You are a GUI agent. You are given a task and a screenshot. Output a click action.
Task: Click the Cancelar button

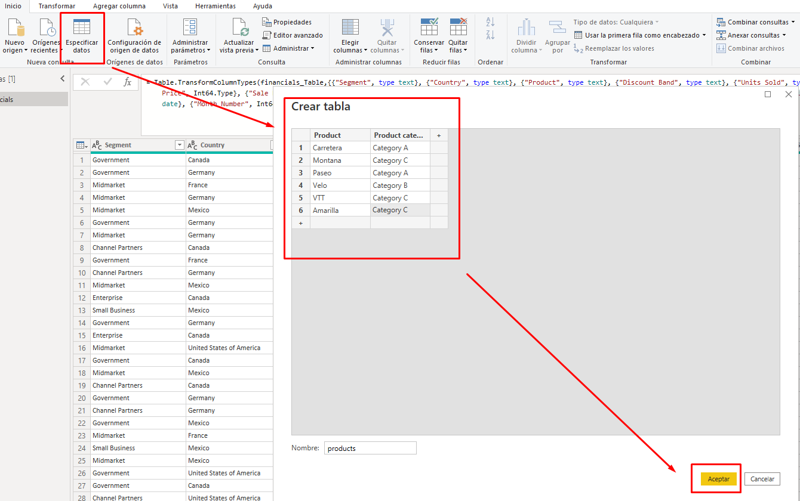762,479
